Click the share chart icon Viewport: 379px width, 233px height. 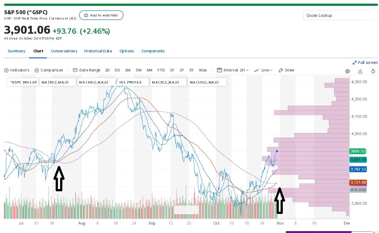tap(360, 71)
